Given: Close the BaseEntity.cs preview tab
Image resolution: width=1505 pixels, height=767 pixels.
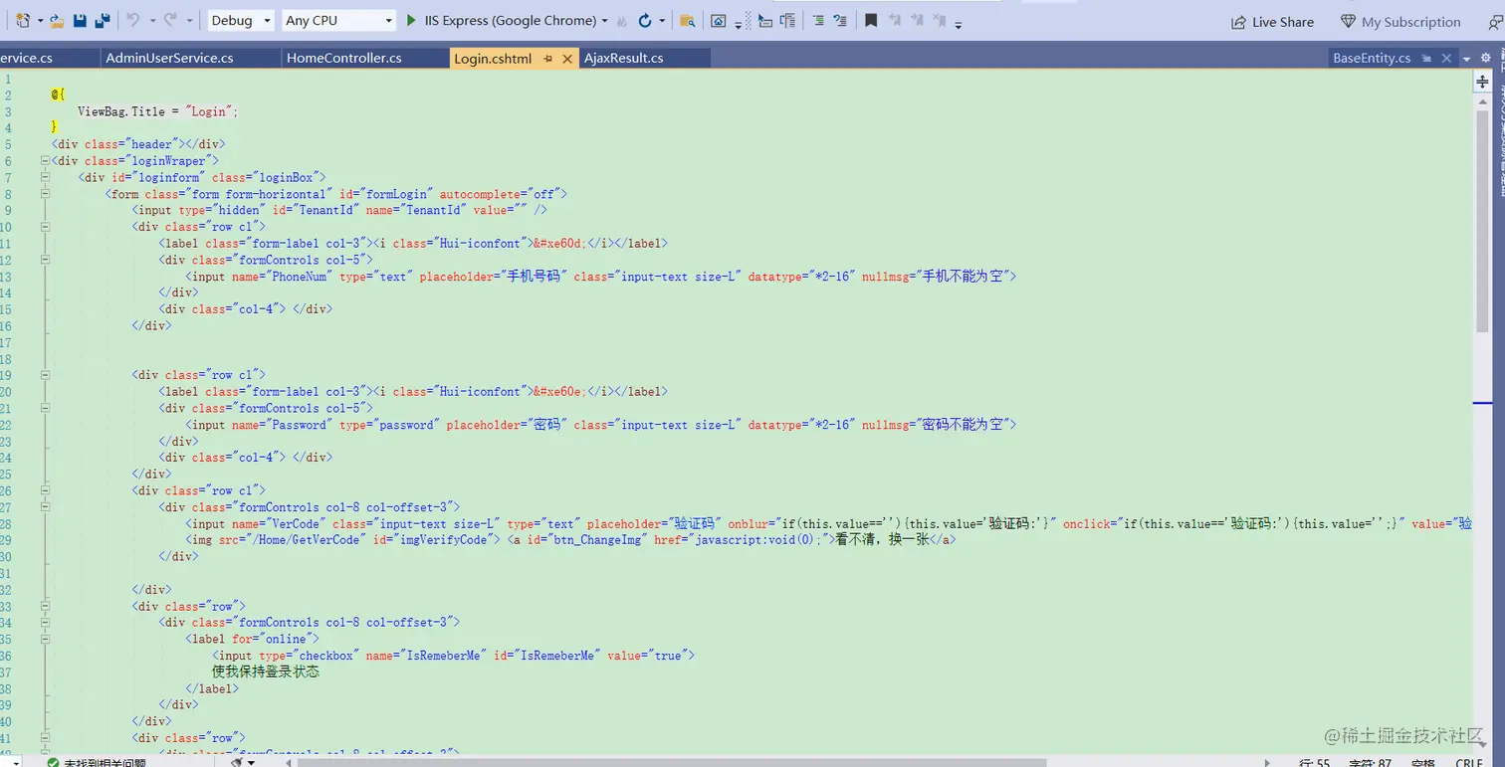Looking at the screenshot, I should point(1447,58).
